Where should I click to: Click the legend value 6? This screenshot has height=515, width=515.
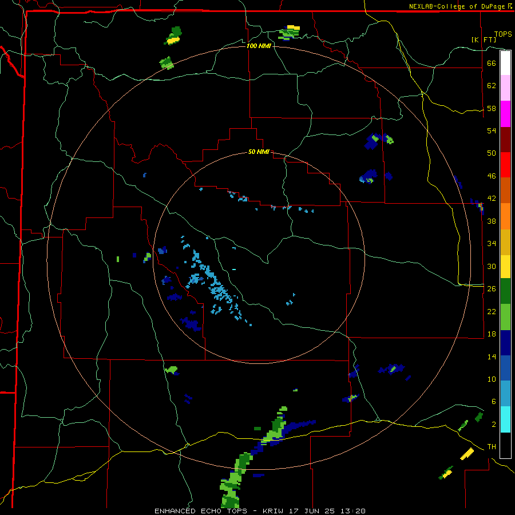coord(493,402)
